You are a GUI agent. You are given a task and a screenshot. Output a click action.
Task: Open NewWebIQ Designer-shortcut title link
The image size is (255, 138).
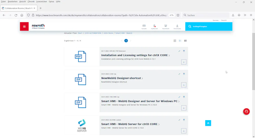click(x=122, y=78)
